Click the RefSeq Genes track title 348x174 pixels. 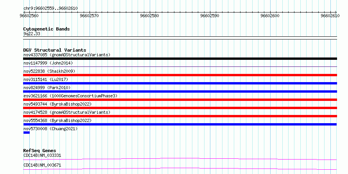tap(40, 151)
